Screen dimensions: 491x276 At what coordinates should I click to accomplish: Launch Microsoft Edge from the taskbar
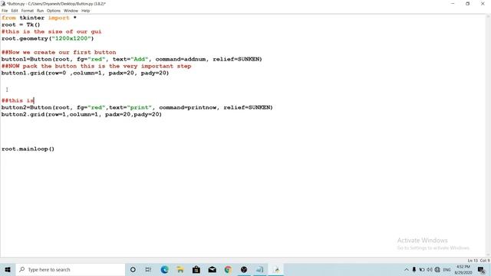(164, 269)
